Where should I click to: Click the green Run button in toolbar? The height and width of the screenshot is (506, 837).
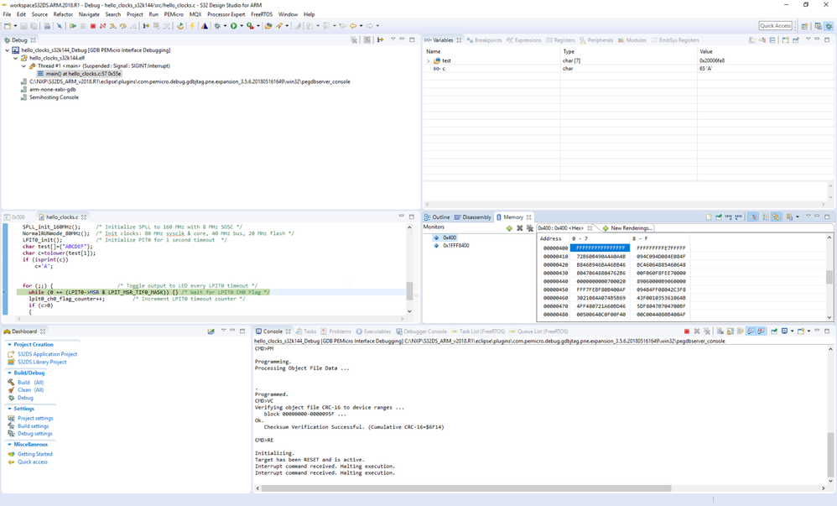233,26
